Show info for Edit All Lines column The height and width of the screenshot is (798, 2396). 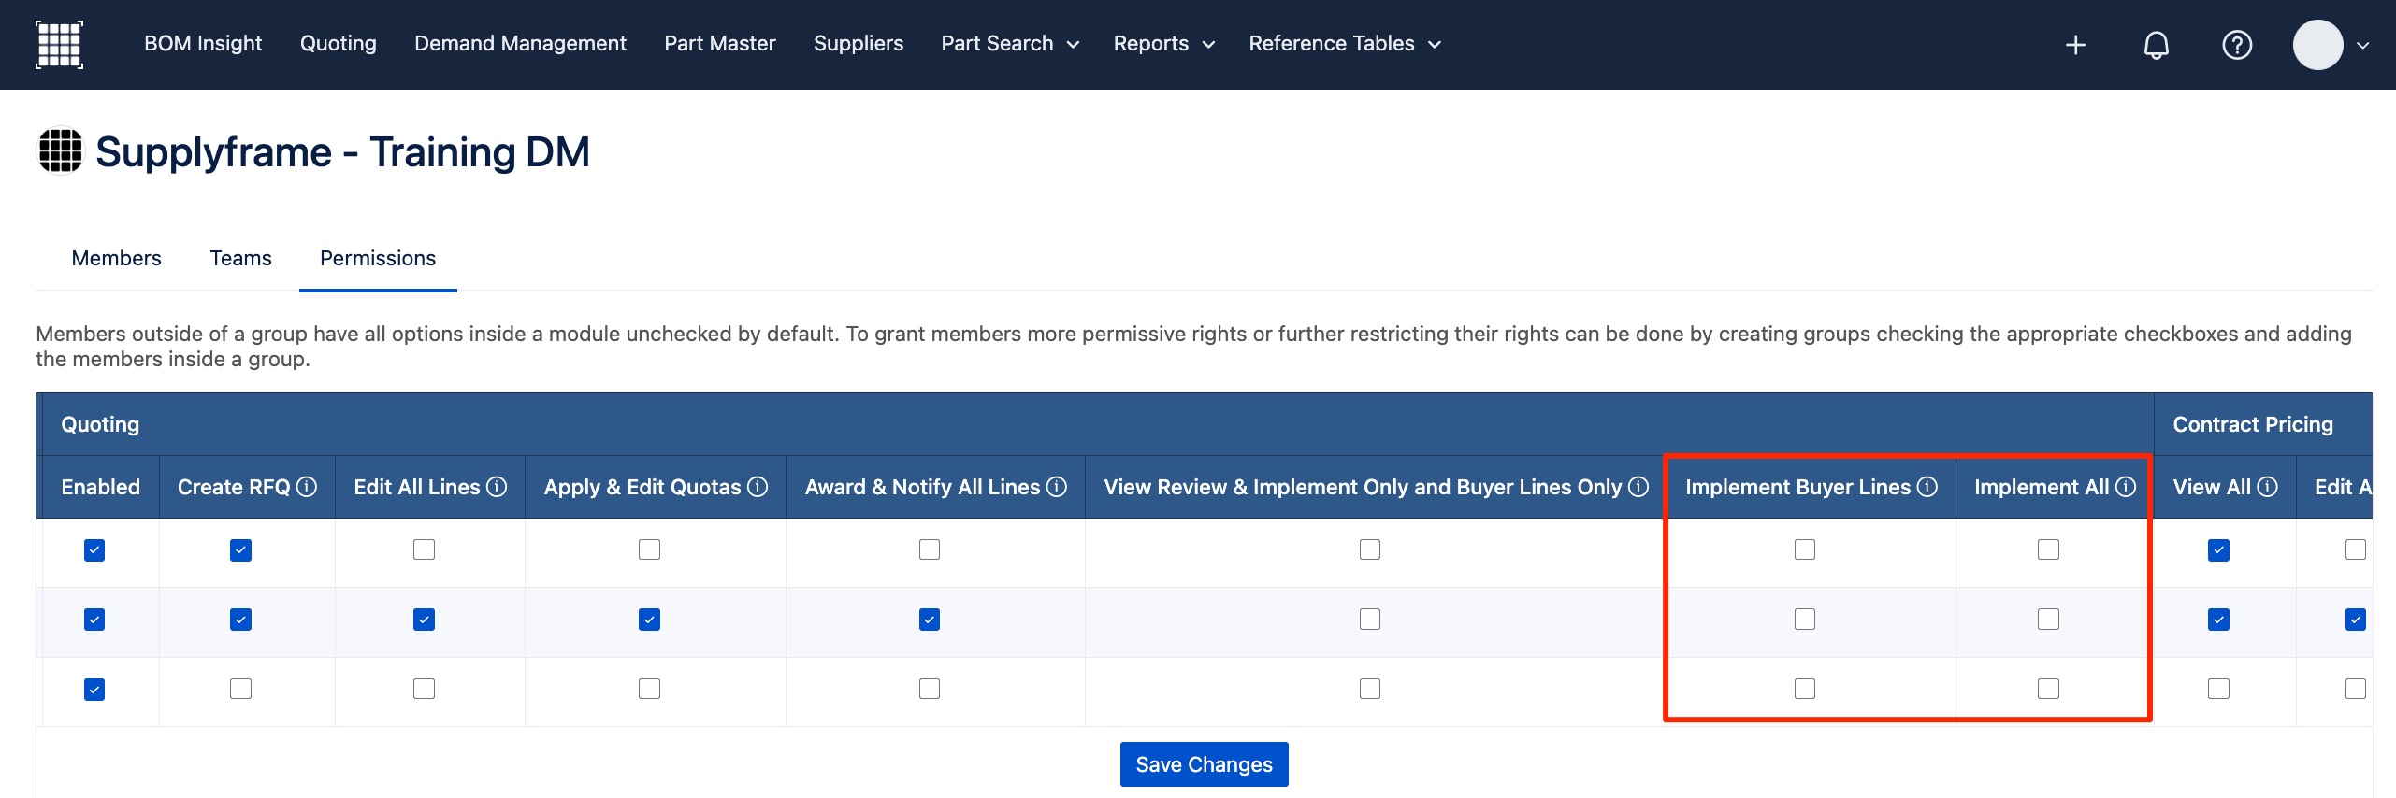[x=497, y=487]
